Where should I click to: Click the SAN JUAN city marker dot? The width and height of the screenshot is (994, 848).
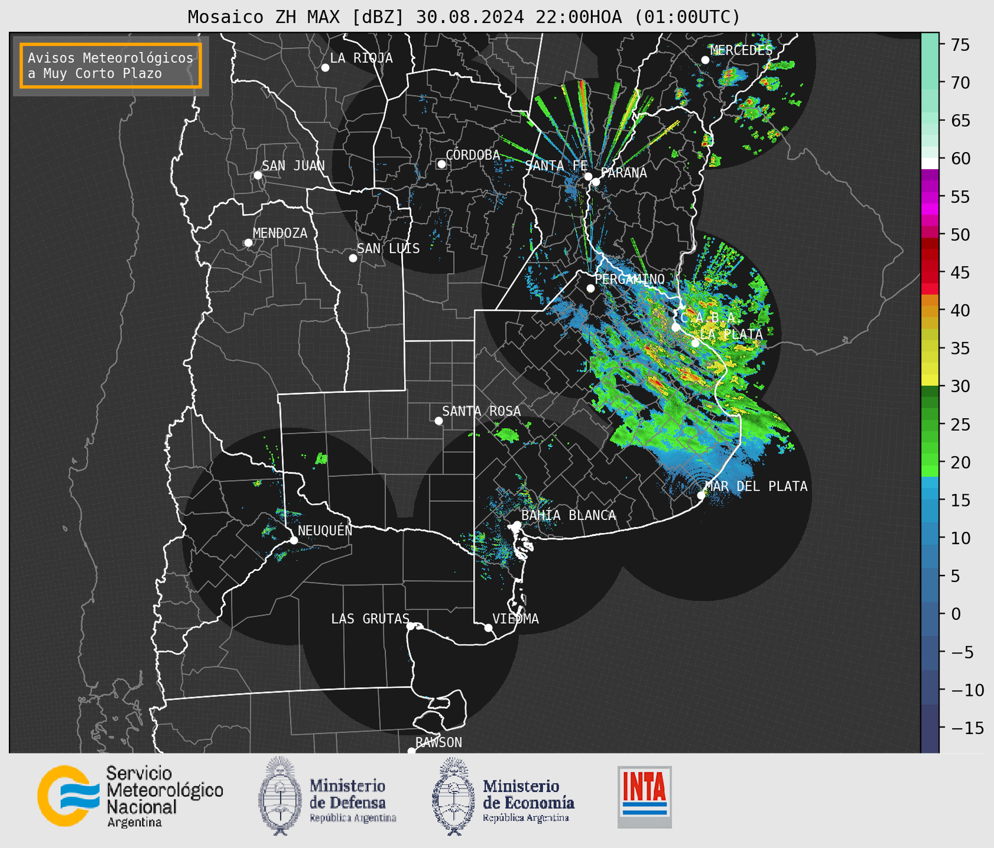pos(257,175)
